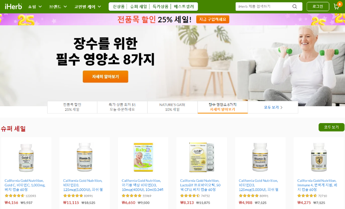
Task: Expand the 고민별 케어 dropdown menu
Action: coord(87,7)
